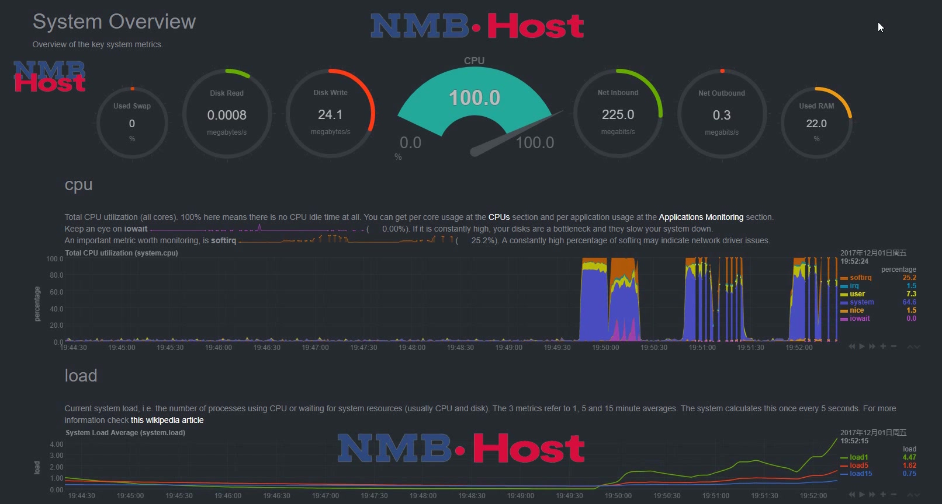Click the 4.47 load1 value in load legend
942x504 pixels.
coord(909,457)
